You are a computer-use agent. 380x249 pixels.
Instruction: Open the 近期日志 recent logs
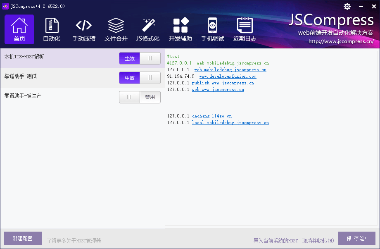[x=245, y=29]
